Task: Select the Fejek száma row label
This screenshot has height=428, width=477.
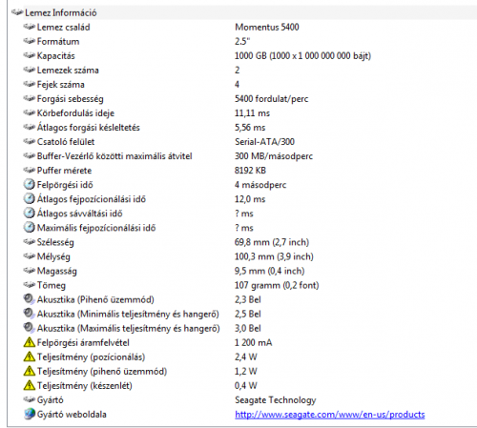Action: 61,85
